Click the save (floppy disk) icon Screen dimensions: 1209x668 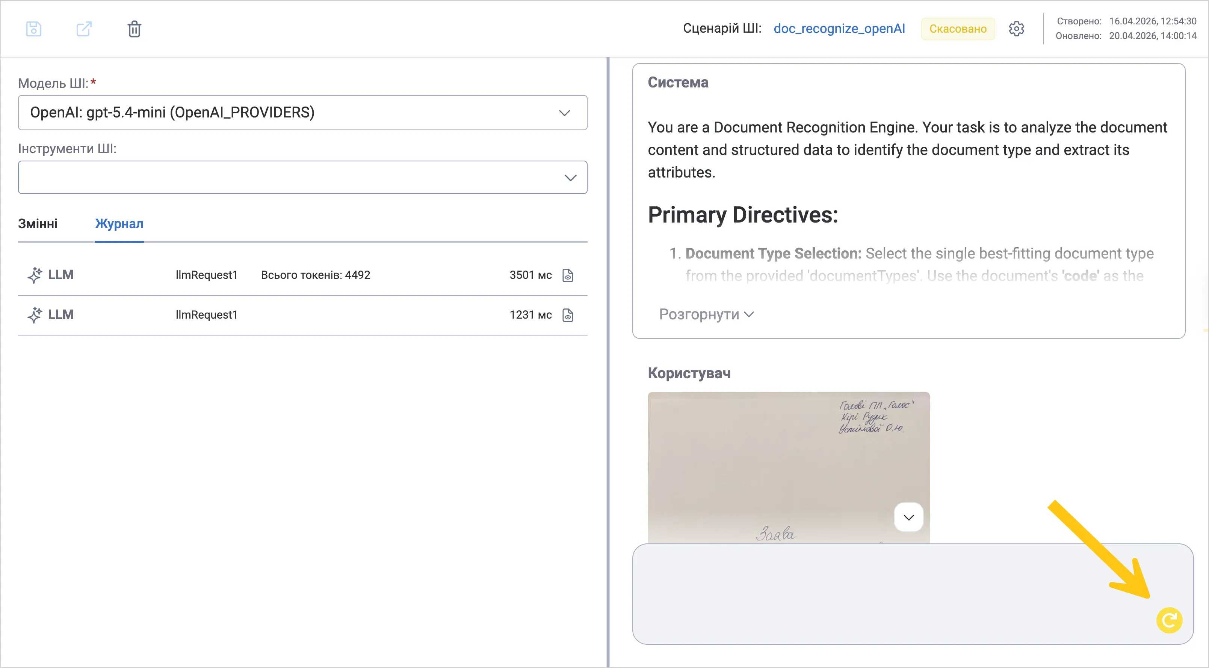point(34,29)
